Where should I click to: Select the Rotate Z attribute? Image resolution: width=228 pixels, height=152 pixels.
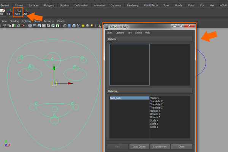click(x=155, y=117)
